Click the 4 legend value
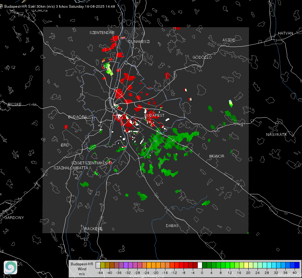This screenshot has width=302, height=278. coord(211,273)
